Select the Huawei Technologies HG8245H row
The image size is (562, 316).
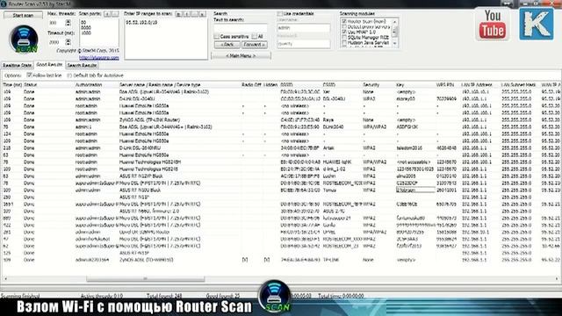(281, 162)
